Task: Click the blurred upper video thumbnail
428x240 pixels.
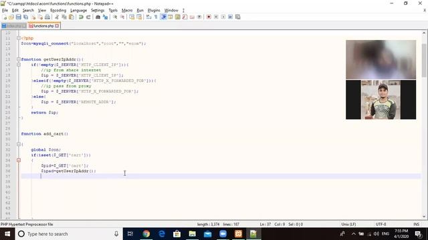Action: [381, 59]
